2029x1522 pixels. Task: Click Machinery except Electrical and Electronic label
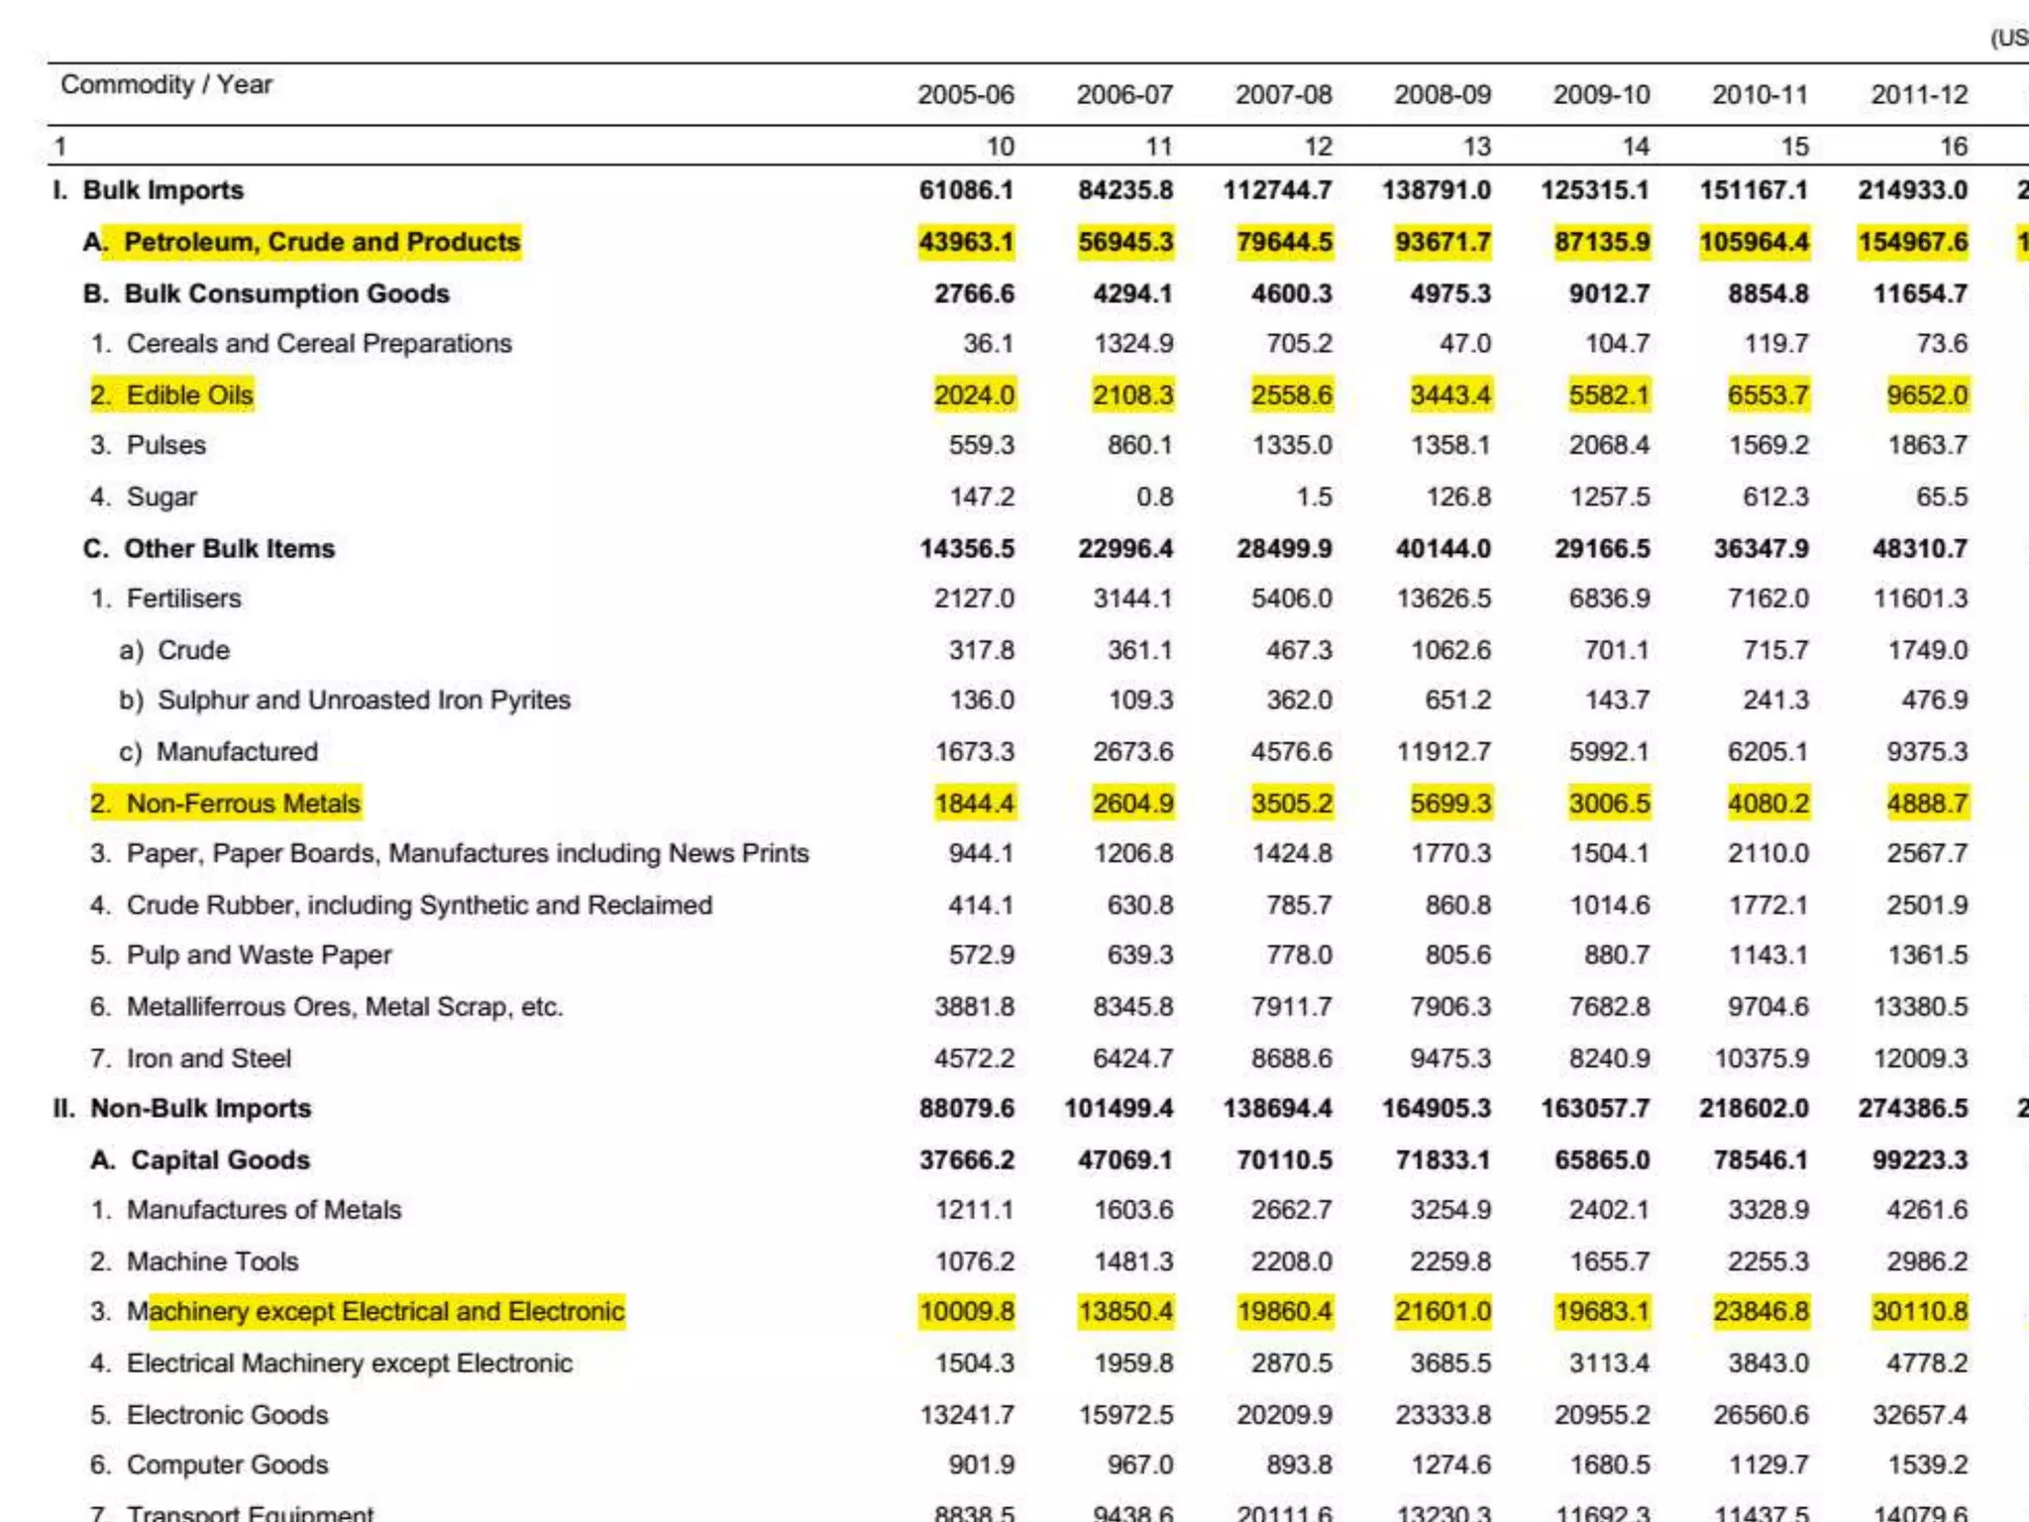click(375, 1312)
